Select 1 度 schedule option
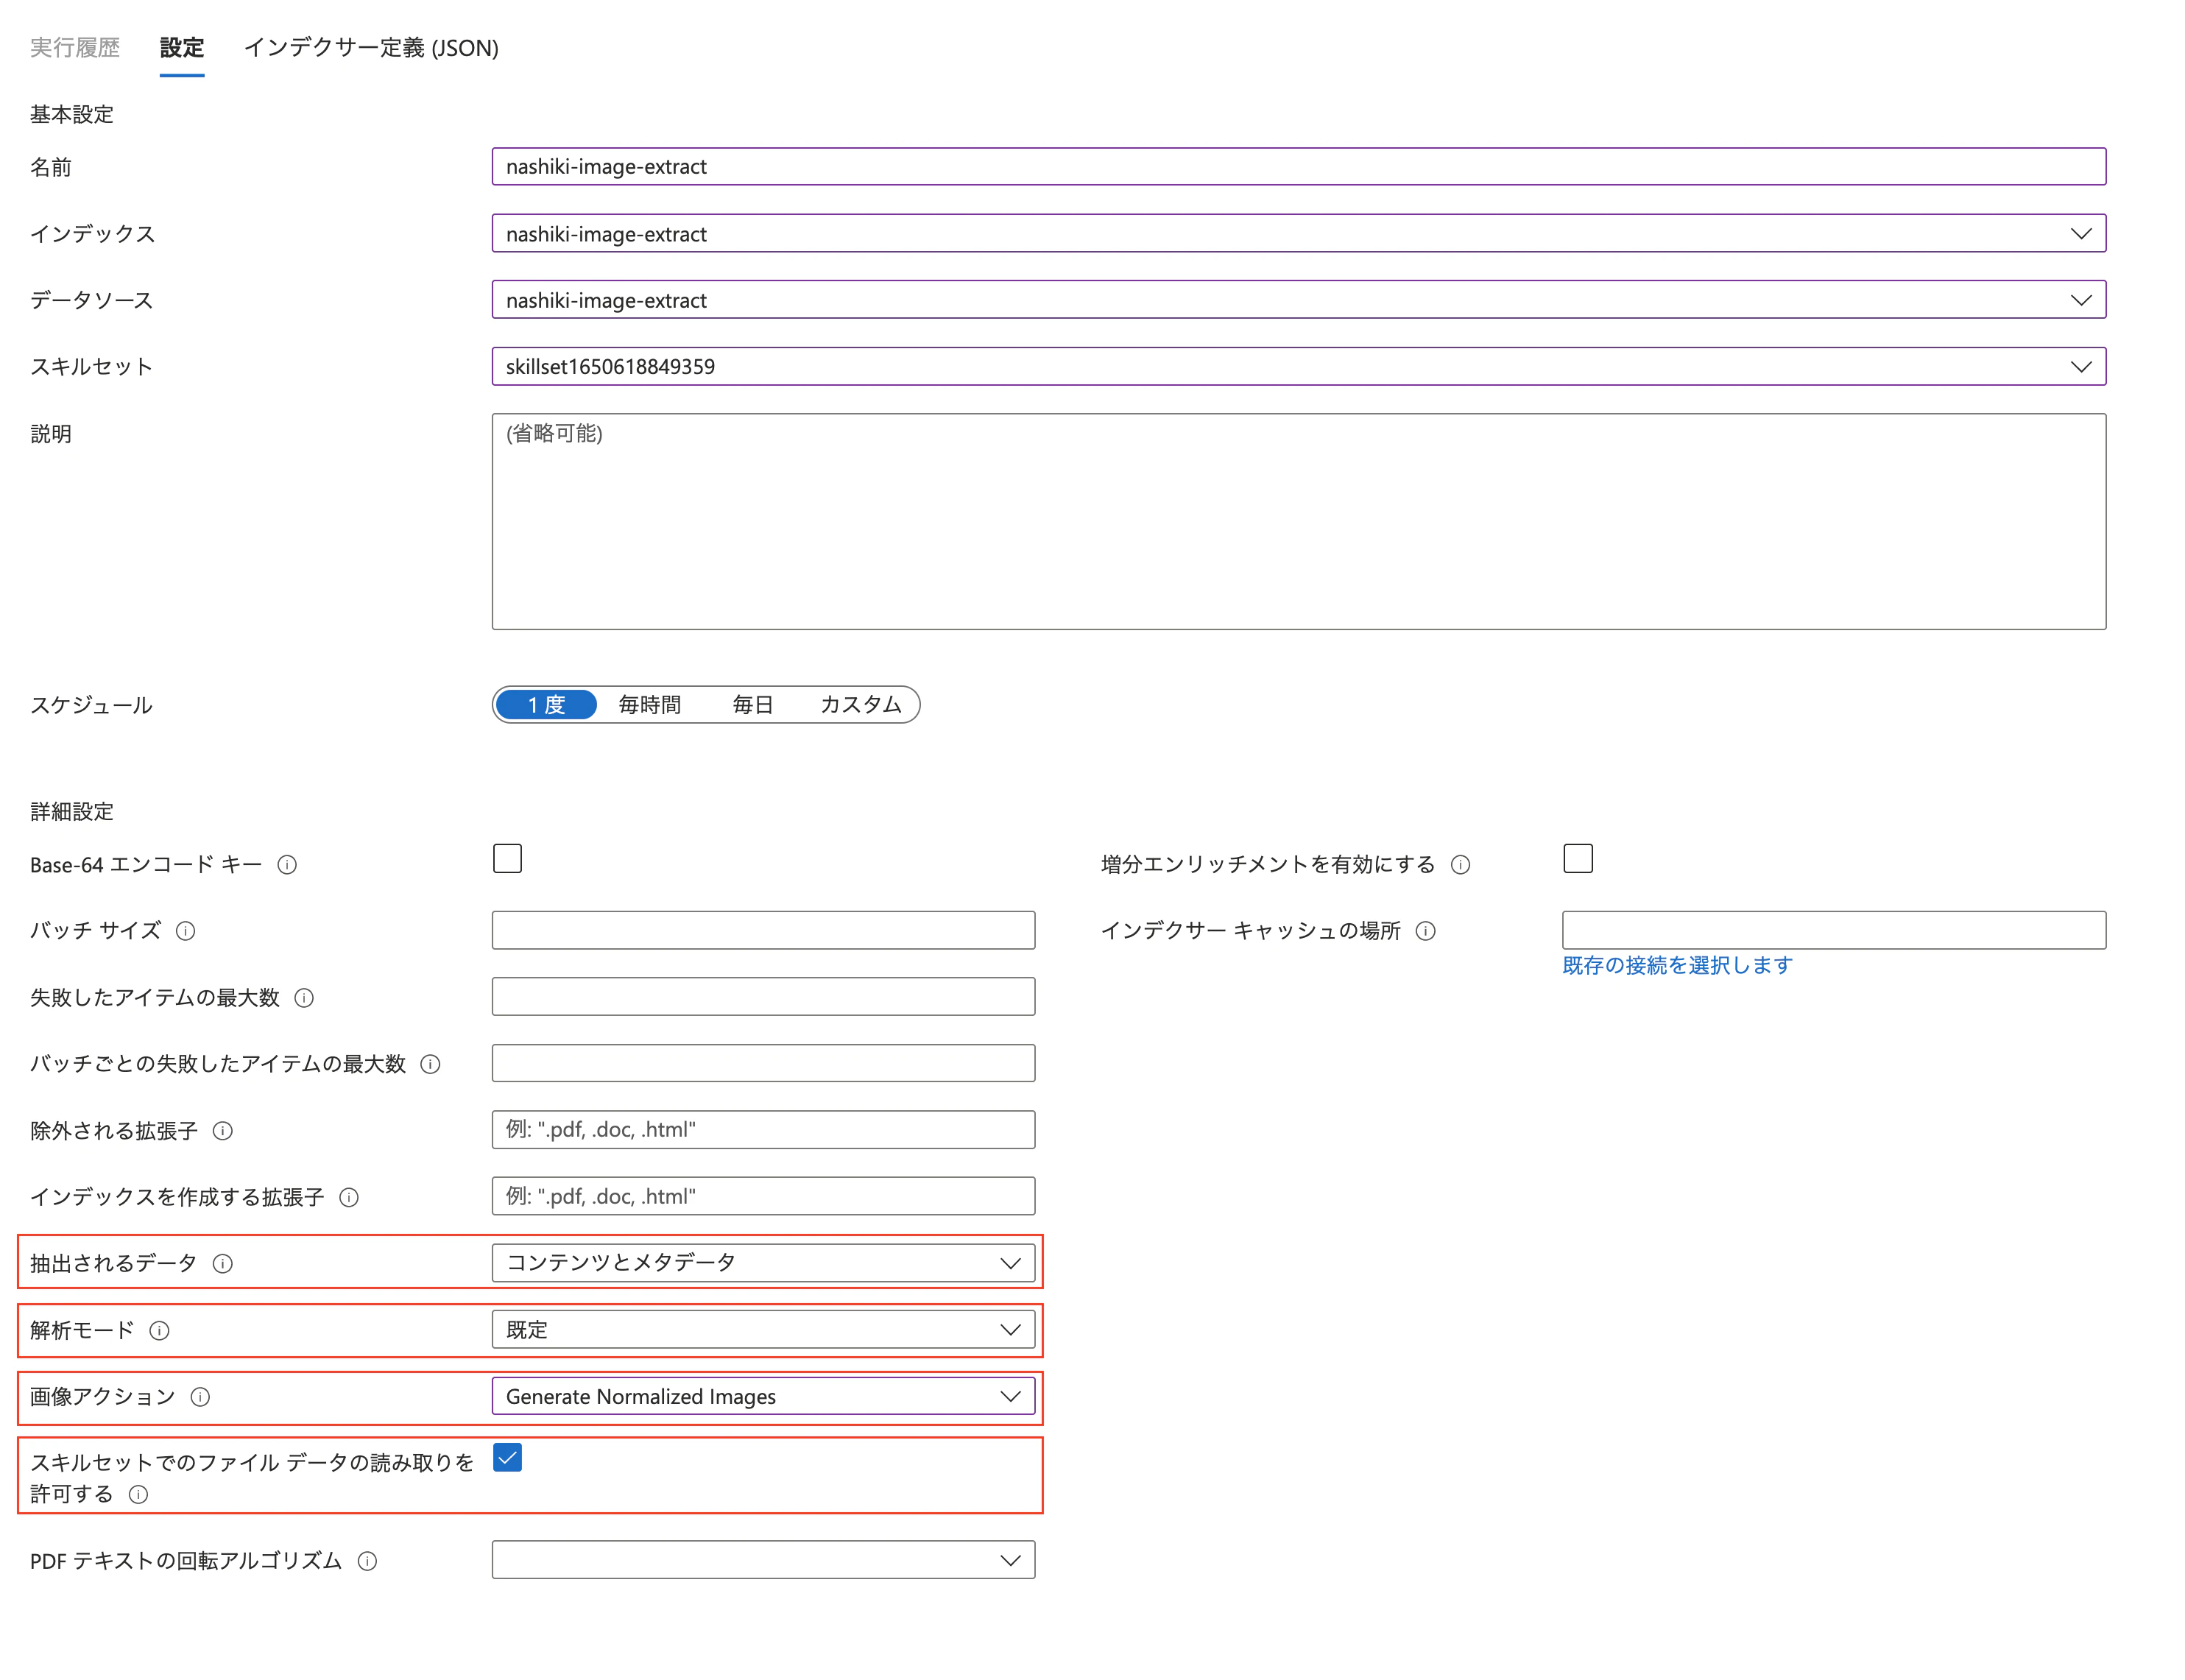Screen dimensions: 2185x1680 [546, 705]
